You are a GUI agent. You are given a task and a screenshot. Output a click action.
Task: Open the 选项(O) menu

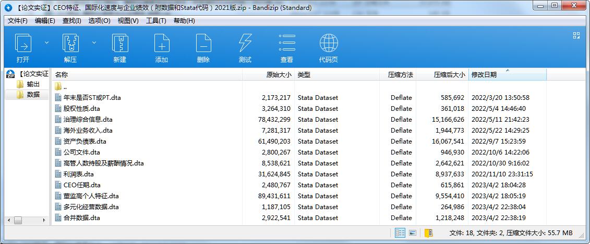coord(99,21)
